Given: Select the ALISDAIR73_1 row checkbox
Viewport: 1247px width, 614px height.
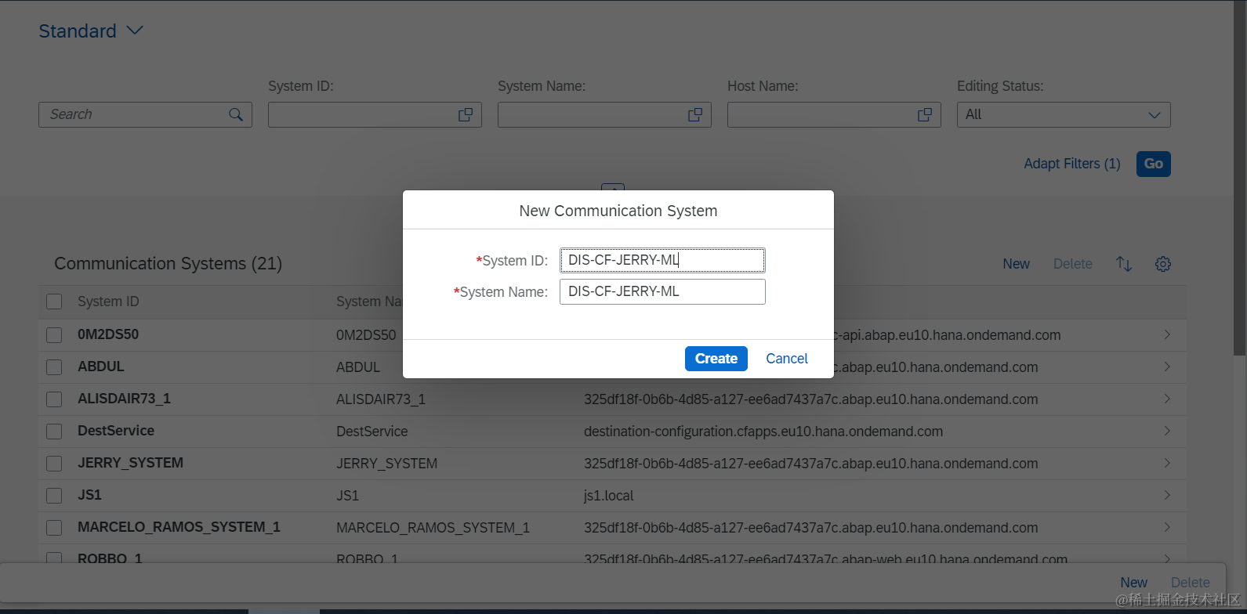Looking at the screenshot, I should (x=54, y=399).
